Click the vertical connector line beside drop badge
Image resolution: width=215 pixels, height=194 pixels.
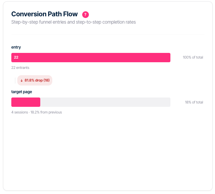pyautogui.click(x=15, y=80)
